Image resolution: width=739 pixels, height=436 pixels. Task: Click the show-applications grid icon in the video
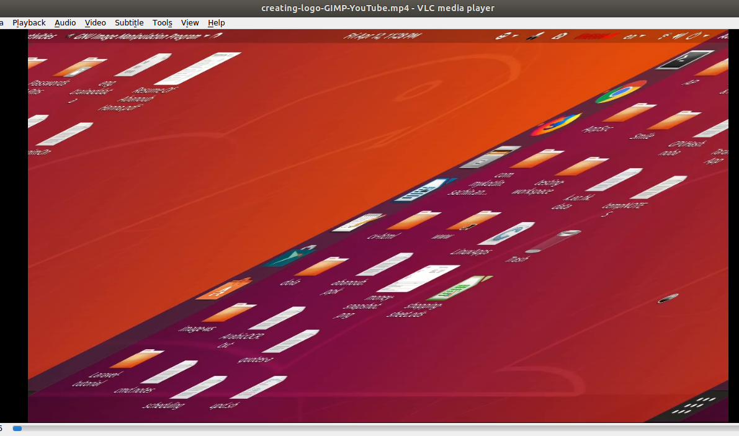(693, 406)
